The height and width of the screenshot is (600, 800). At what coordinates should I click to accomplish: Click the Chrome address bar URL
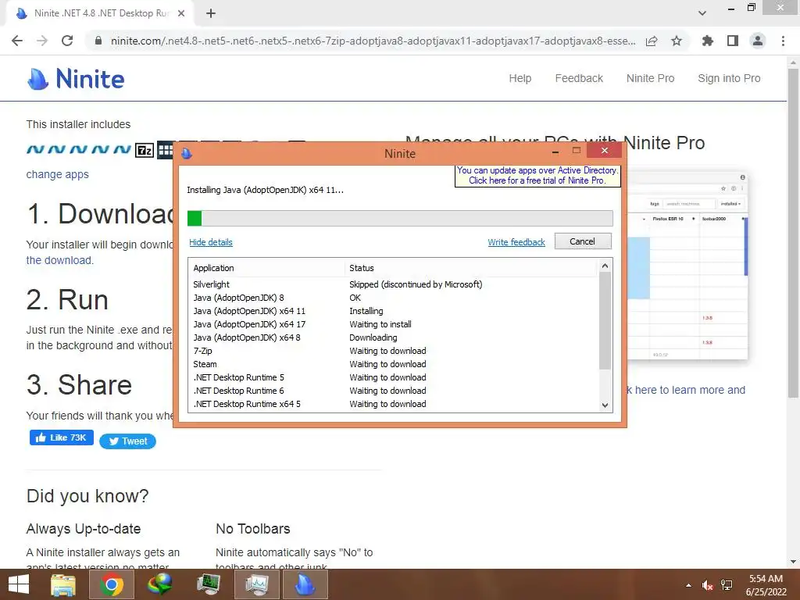[373, 41]
